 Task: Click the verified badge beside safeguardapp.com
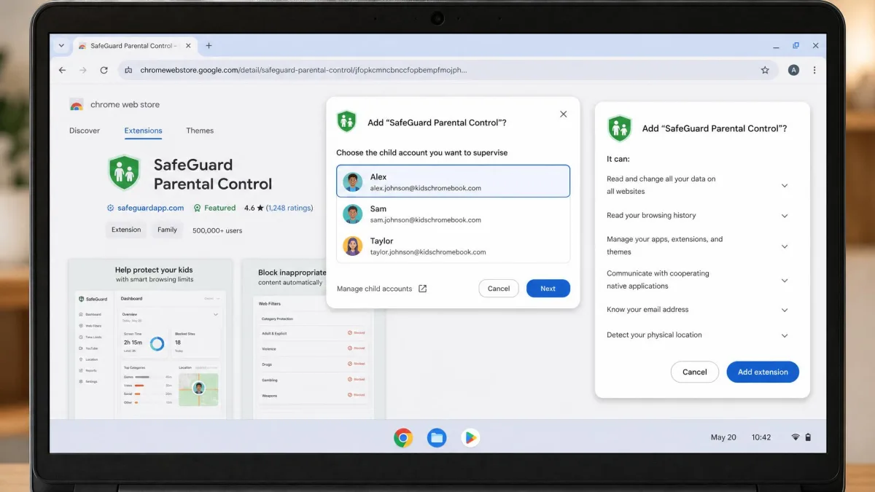(111, 208)
